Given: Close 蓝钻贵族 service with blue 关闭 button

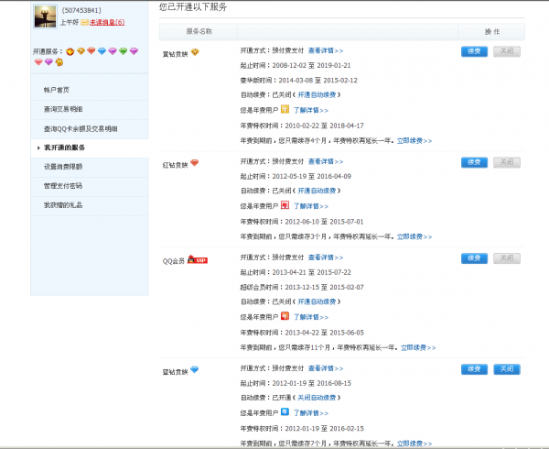Looking at the screenshot, I should pyautogui.click(x=507, y=369).
